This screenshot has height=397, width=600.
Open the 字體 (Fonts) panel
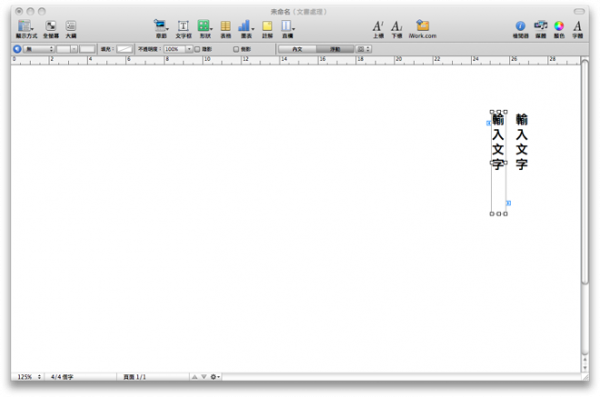coord(577,26)
